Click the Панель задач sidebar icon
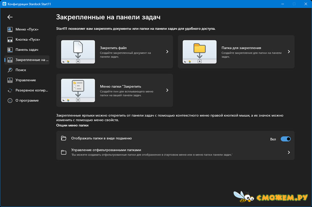The height and width of the screenshot is (207, 312). tap(10, 50)
